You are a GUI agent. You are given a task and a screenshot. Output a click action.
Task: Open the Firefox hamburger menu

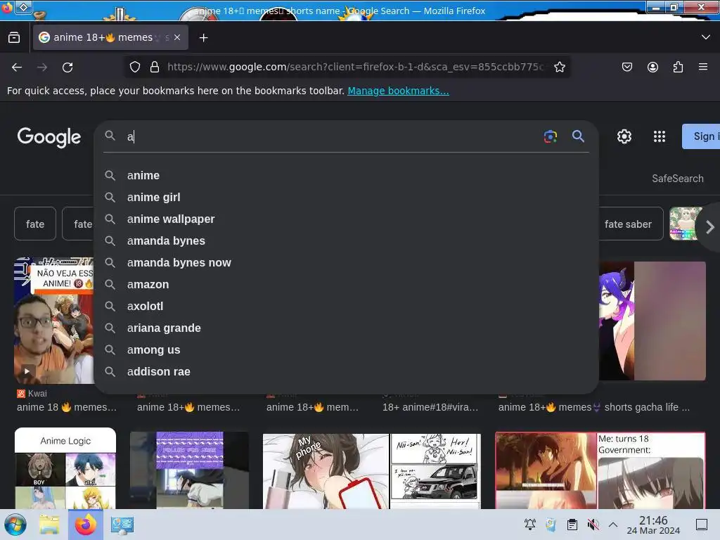[x=703, y=67]
